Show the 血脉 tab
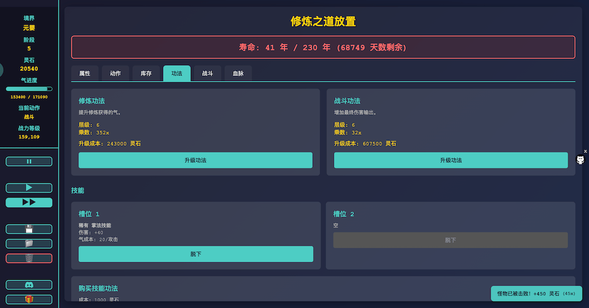 [238, 73]
